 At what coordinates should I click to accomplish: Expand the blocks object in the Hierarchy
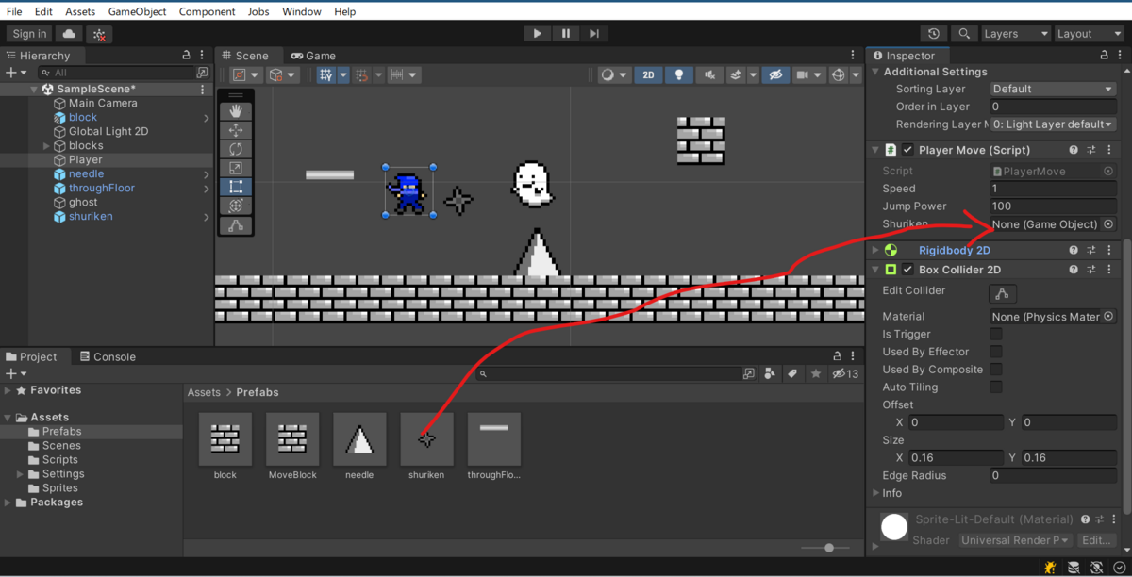(x=47, y=145)
